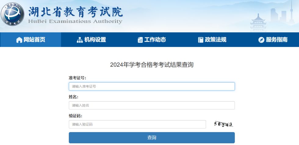Screen dimensions: 299x145
Task: Click the heading 2024年学考合格考考试结果查询
Action: click(152, 65)
